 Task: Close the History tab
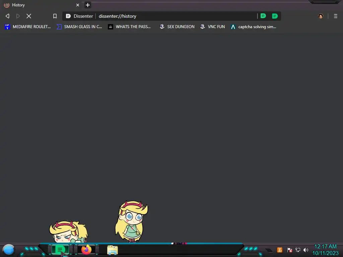point(78,5)
